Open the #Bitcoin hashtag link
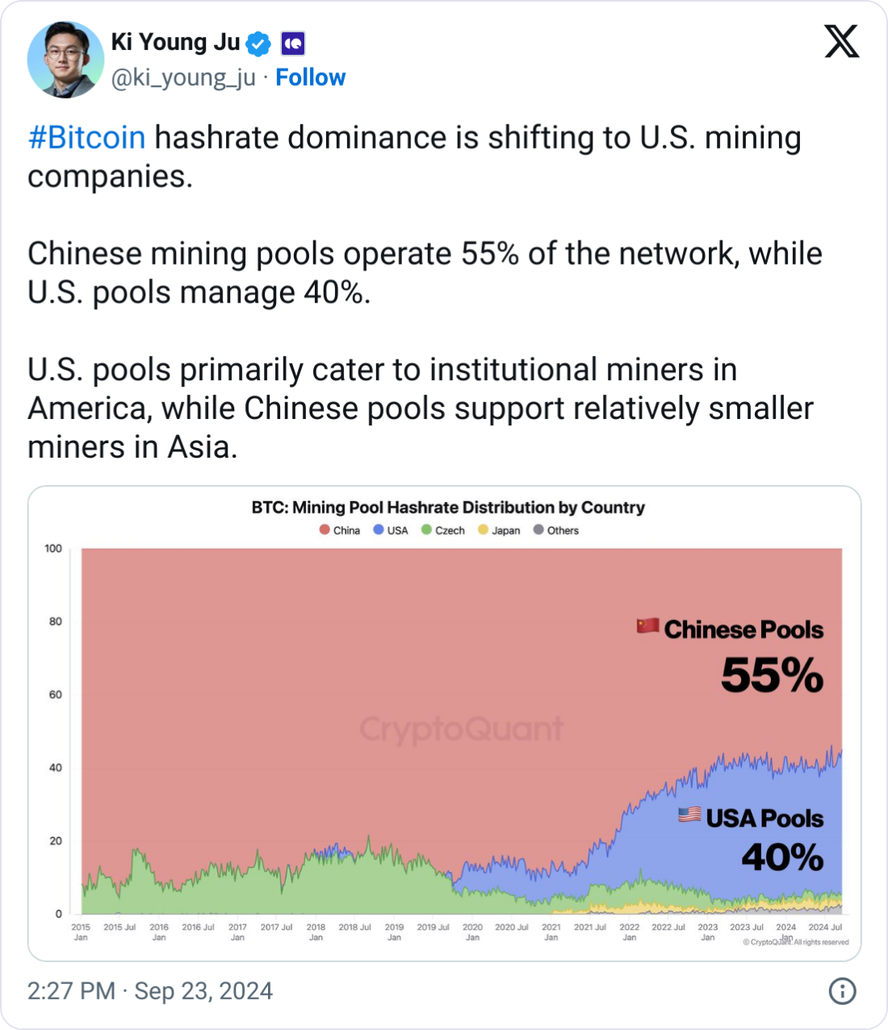The height and width of the screenshot is (1030, 888). click(86, 137)
